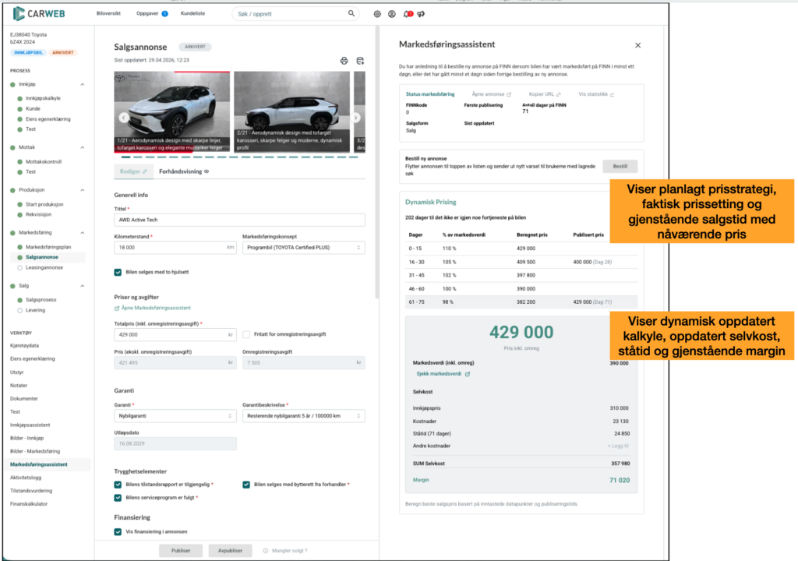Click the 'Sjekk markedsverdi' link

point(441,374)
